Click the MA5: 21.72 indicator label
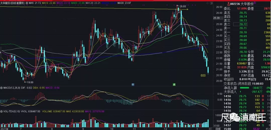 tap(35, 3)
